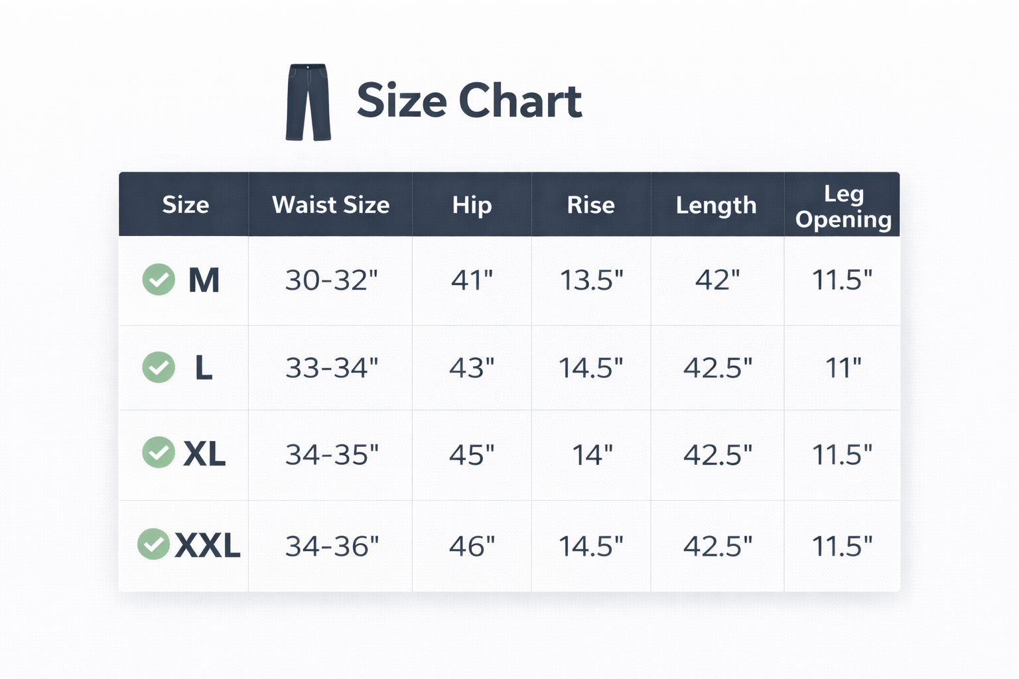The height and width of the screenshot is (679, 1019).
Task: Click the green checkmark next to M
Action: 159,279
